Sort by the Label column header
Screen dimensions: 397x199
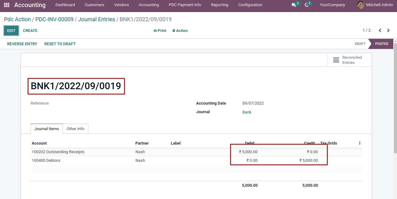176,143
